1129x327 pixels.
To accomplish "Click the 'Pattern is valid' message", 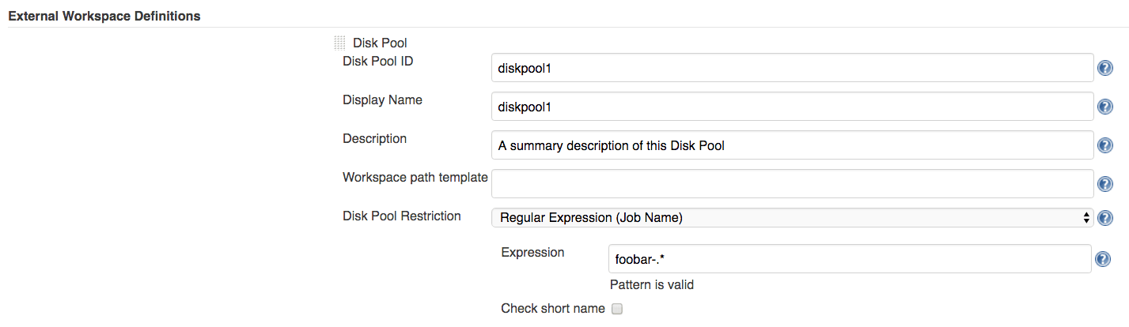I will point(651,284).
